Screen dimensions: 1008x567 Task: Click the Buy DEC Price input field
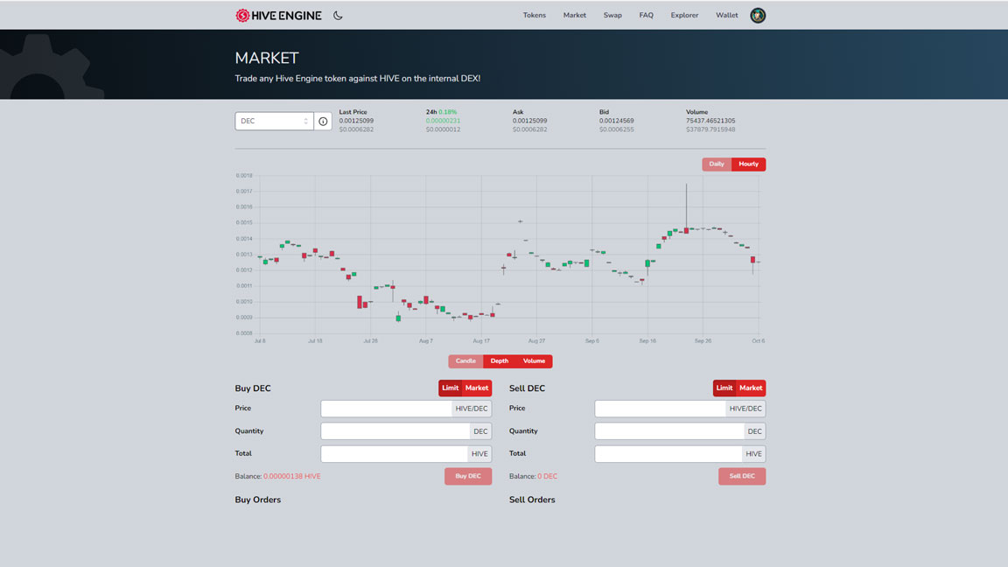click(387, 409)
